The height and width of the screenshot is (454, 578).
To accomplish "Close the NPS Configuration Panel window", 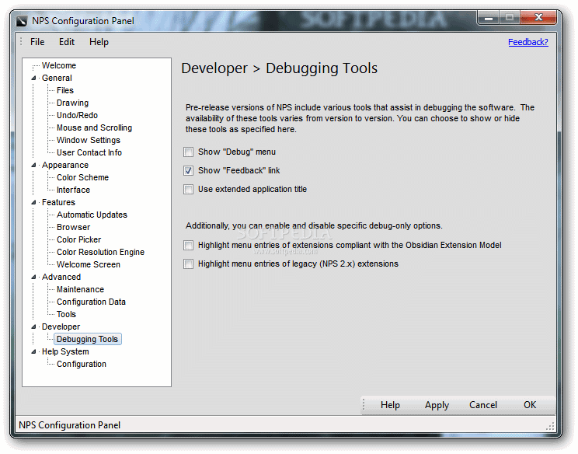I will [x=538, y=17].
